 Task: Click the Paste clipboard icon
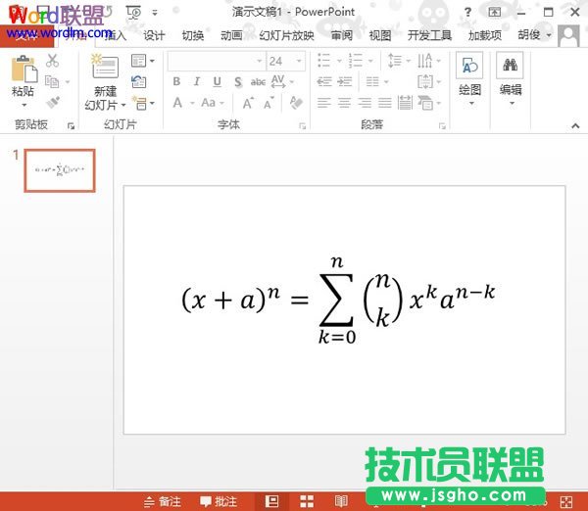click(24, 69)
